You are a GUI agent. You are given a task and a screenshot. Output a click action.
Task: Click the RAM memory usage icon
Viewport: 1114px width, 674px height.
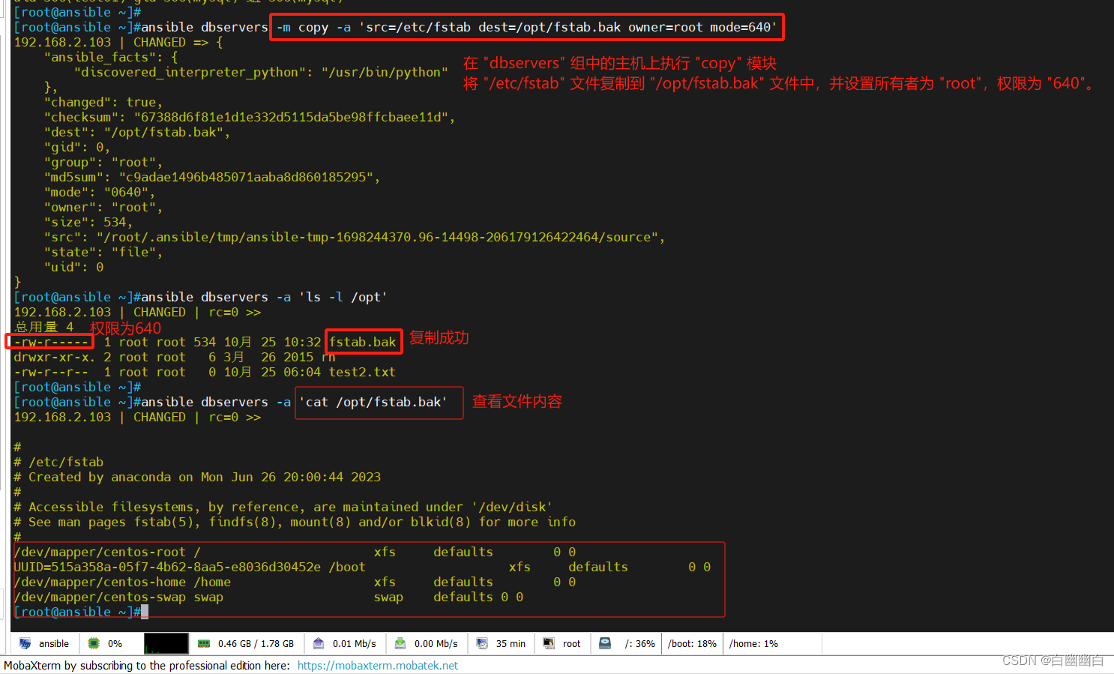204,643
